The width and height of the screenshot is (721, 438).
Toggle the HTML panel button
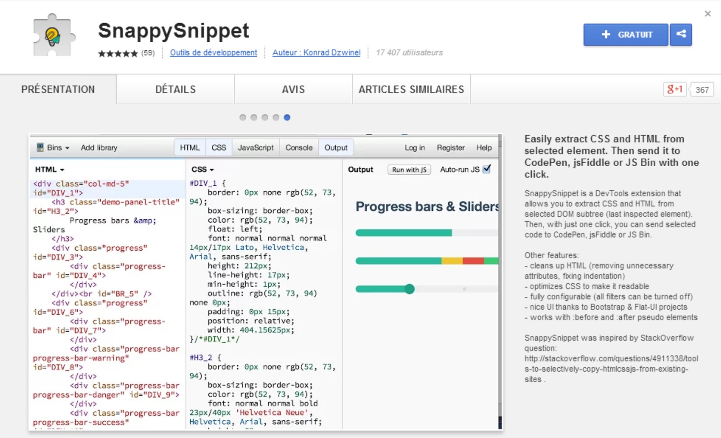coord(190,147)
